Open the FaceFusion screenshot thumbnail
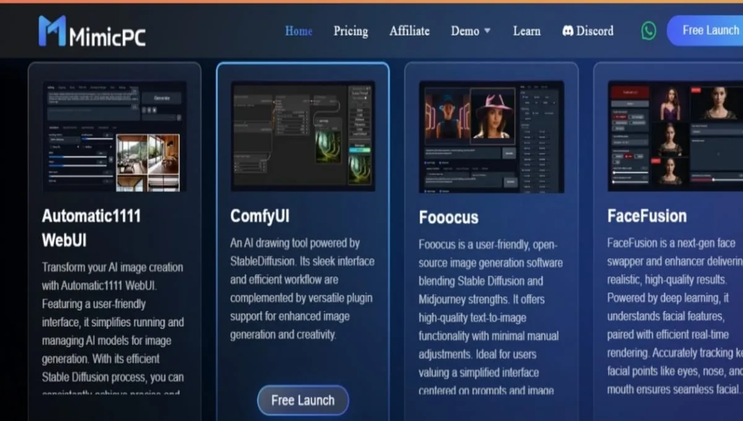 coord(676,136)
